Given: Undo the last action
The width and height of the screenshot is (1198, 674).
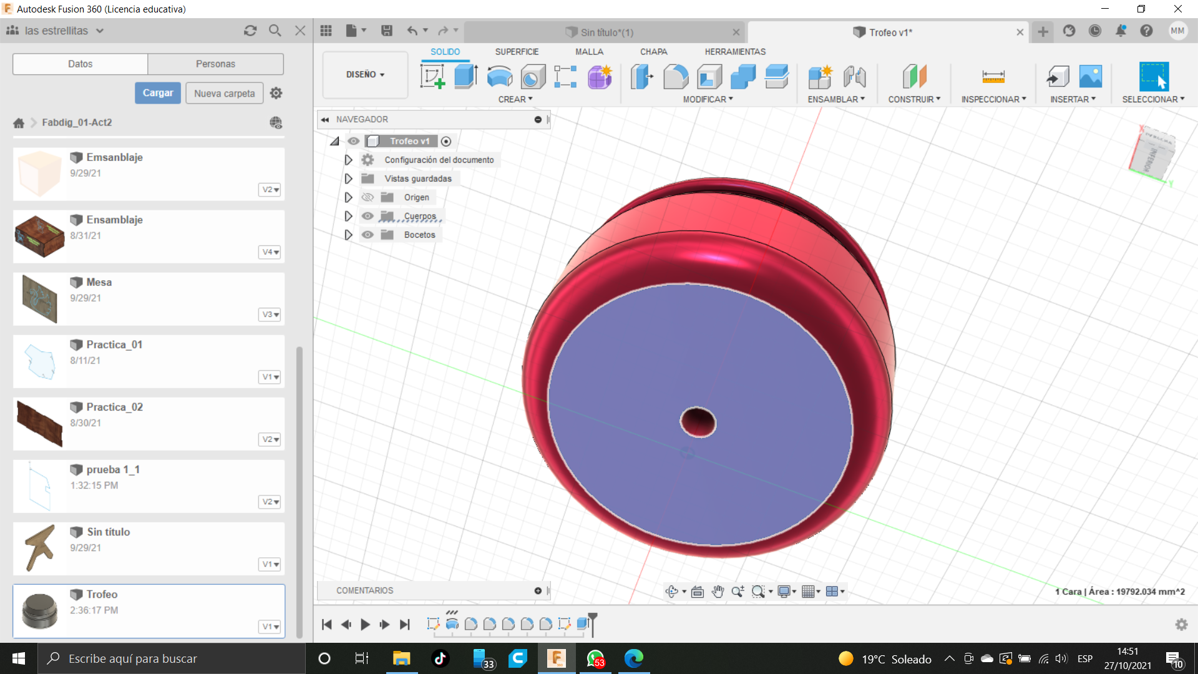Looking at the screenshot, I should [412, 31].
